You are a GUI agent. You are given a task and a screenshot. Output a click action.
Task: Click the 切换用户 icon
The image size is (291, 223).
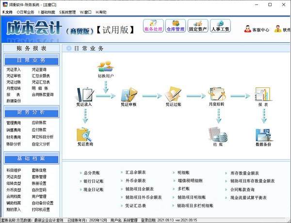pyautogui.click(x=106, y=66)
